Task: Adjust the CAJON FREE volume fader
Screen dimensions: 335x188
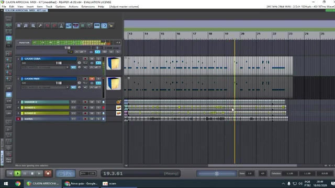Action: [x=59, y=83]
